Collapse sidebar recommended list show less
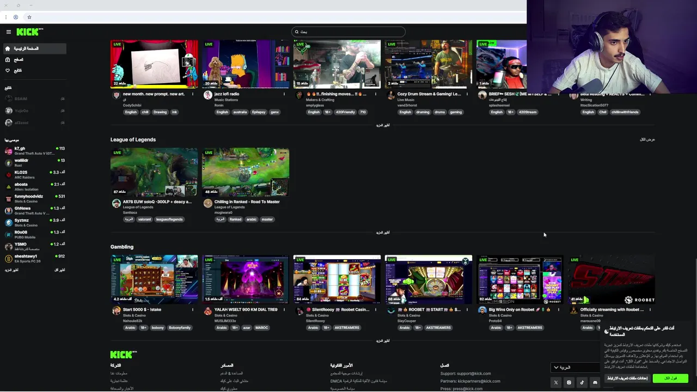Viewport: 697px width, 392px height. [x=59, y=270]
